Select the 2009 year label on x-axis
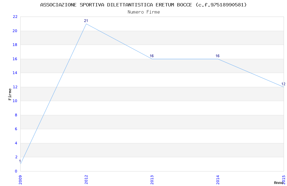 pos(20,178)
